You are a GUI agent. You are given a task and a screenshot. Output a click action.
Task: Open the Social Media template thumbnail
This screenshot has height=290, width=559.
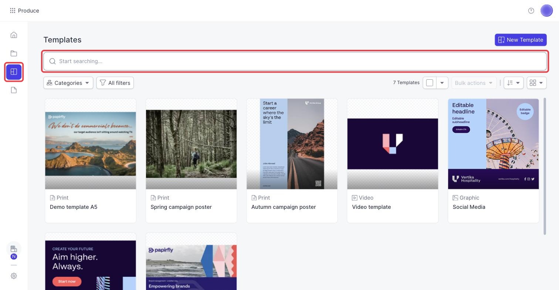coord(494,144)
